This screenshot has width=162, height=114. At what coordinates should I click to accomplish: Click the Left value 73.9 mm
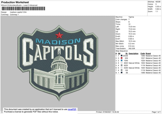click(132, 27)
